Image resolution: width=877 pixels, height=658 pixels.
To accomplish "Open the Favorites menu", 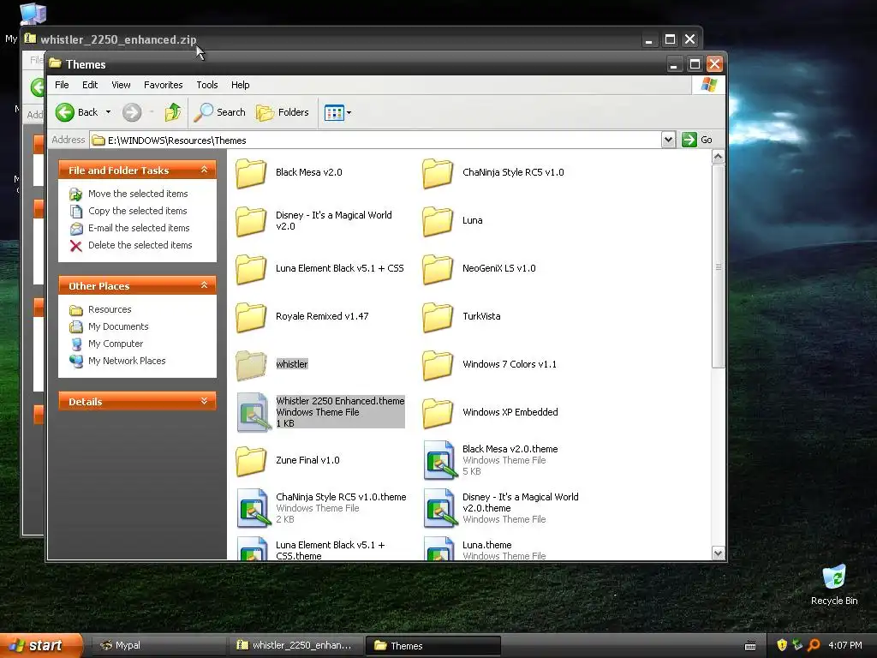I will click(x=164, y=85).
